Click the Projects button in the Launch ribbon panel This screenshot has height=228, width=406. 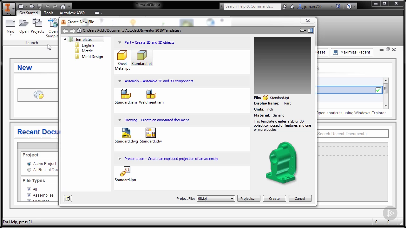coord(37,26)
